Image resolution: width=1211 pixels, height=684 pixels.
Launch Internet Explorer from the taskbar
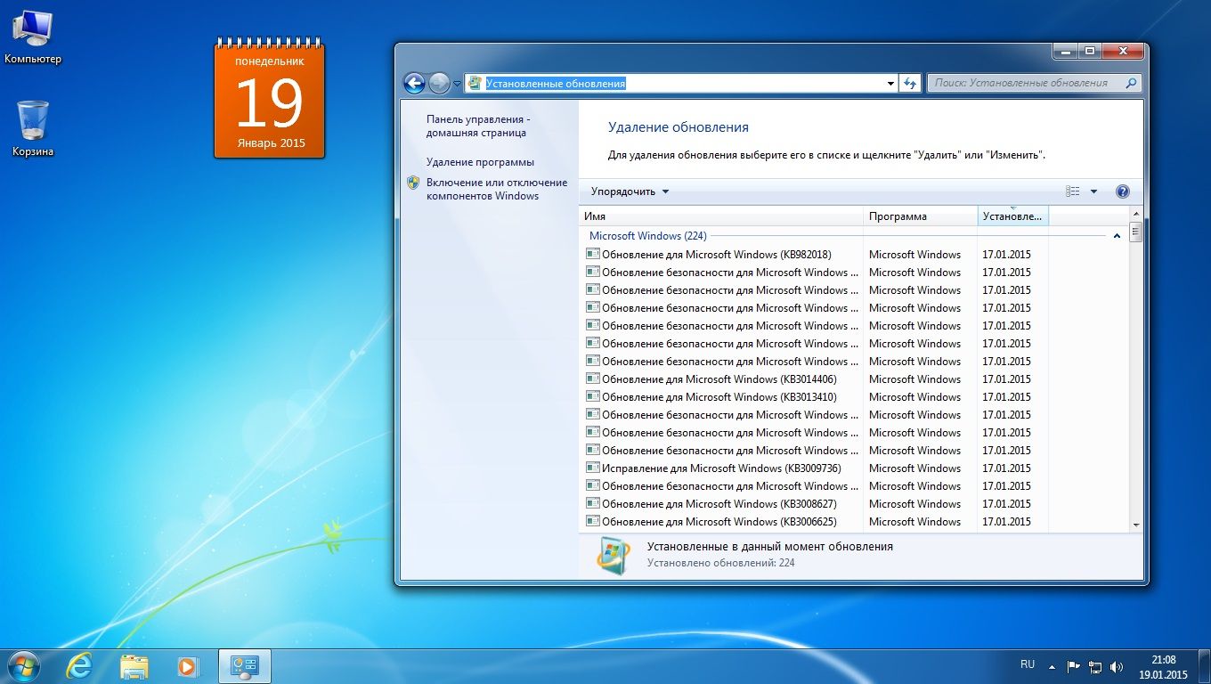pos(79,666)
